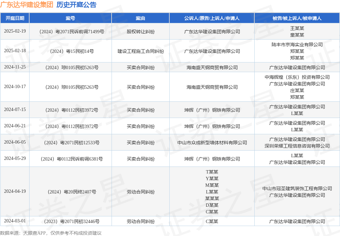Click the 股权转让纠纷 cell
Image resolution: width=340 pixels, height=236 pixels.
[x=140, y=32]
